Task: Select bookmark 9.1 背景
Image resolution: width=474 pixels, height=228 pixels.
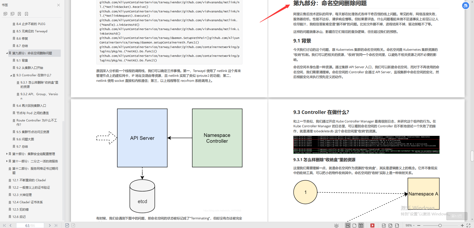Action: (22, 61)
